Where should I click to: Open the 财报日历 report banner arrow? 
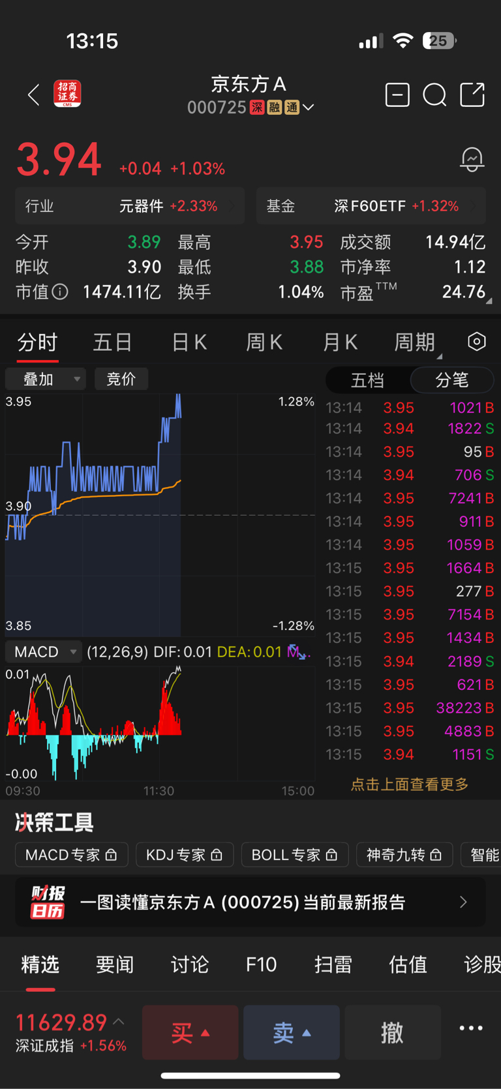[x=463, y=903]
